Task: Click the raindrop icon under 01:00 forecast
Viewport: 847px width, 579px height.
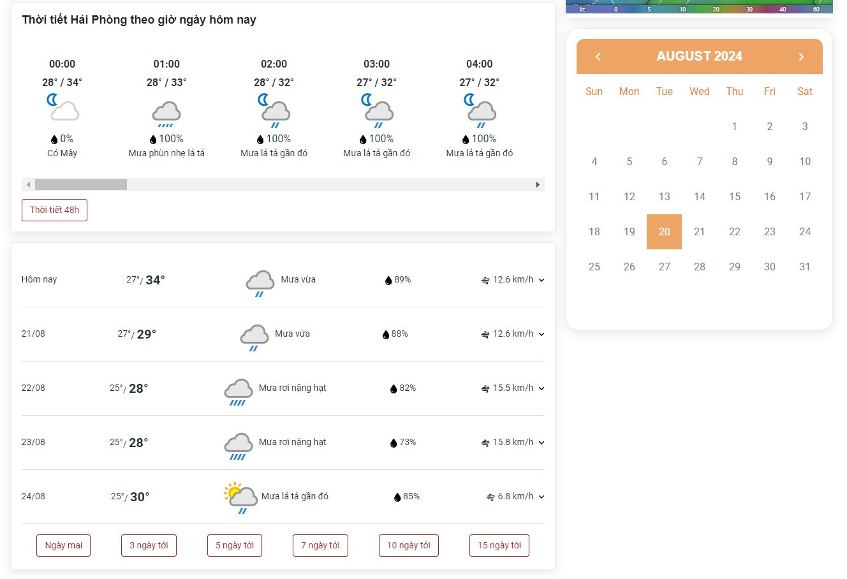Action: (x=153, y=139)
